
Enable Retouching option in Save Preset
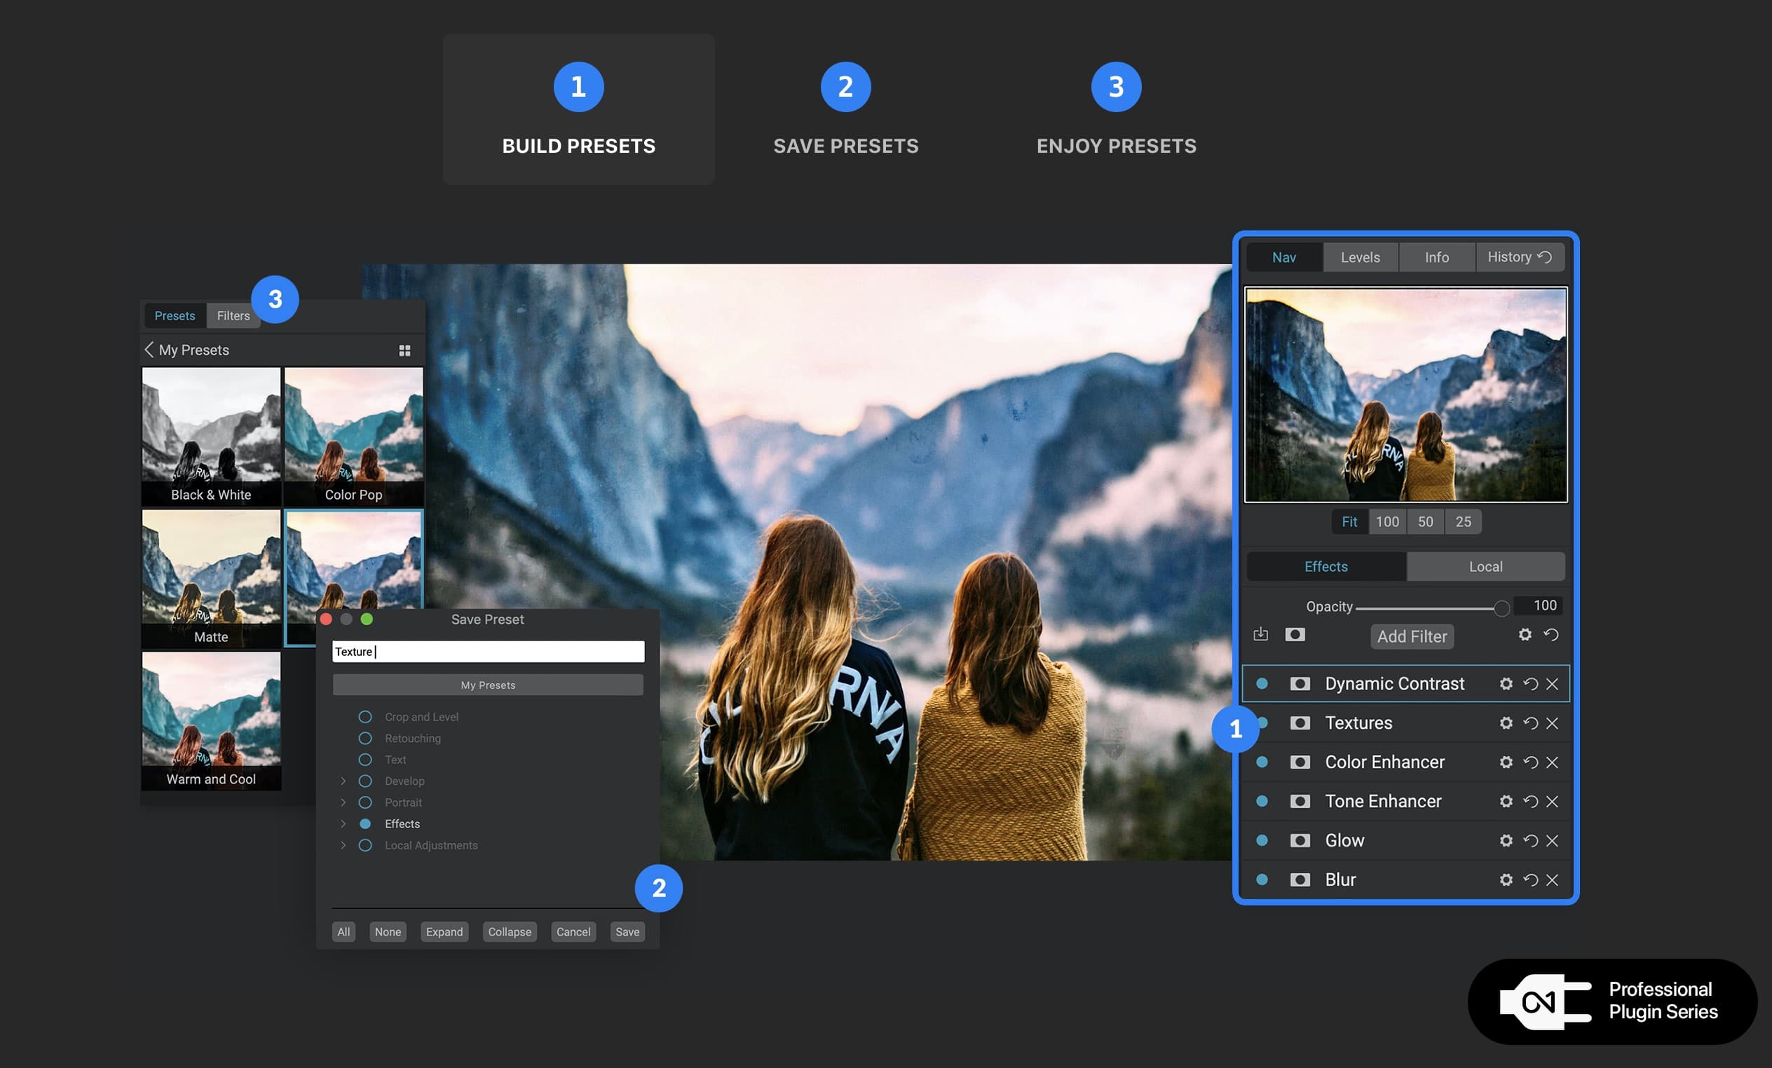point(365,738)
